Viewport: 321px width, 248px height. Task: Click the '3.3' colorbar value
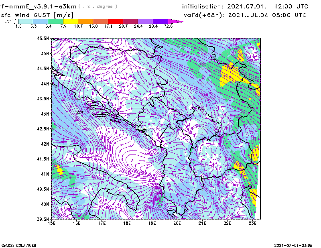pos(33,26)
